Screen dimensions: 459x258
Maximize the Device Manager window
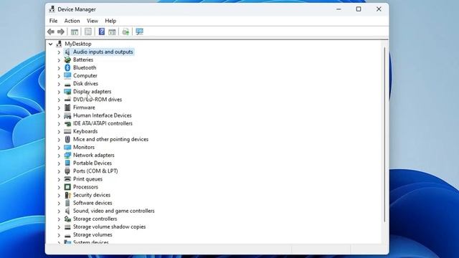point(359,9)
